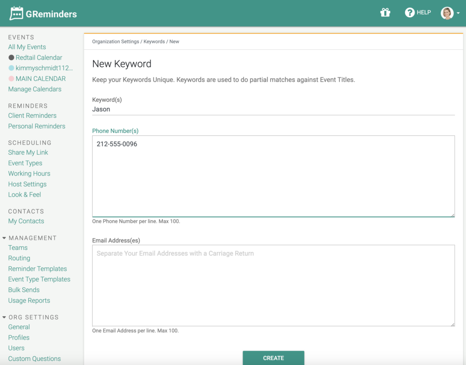This screenshot has width=466, height=365.
Task: Open the Help question mark icon
Action: click(x=410, y=12)
